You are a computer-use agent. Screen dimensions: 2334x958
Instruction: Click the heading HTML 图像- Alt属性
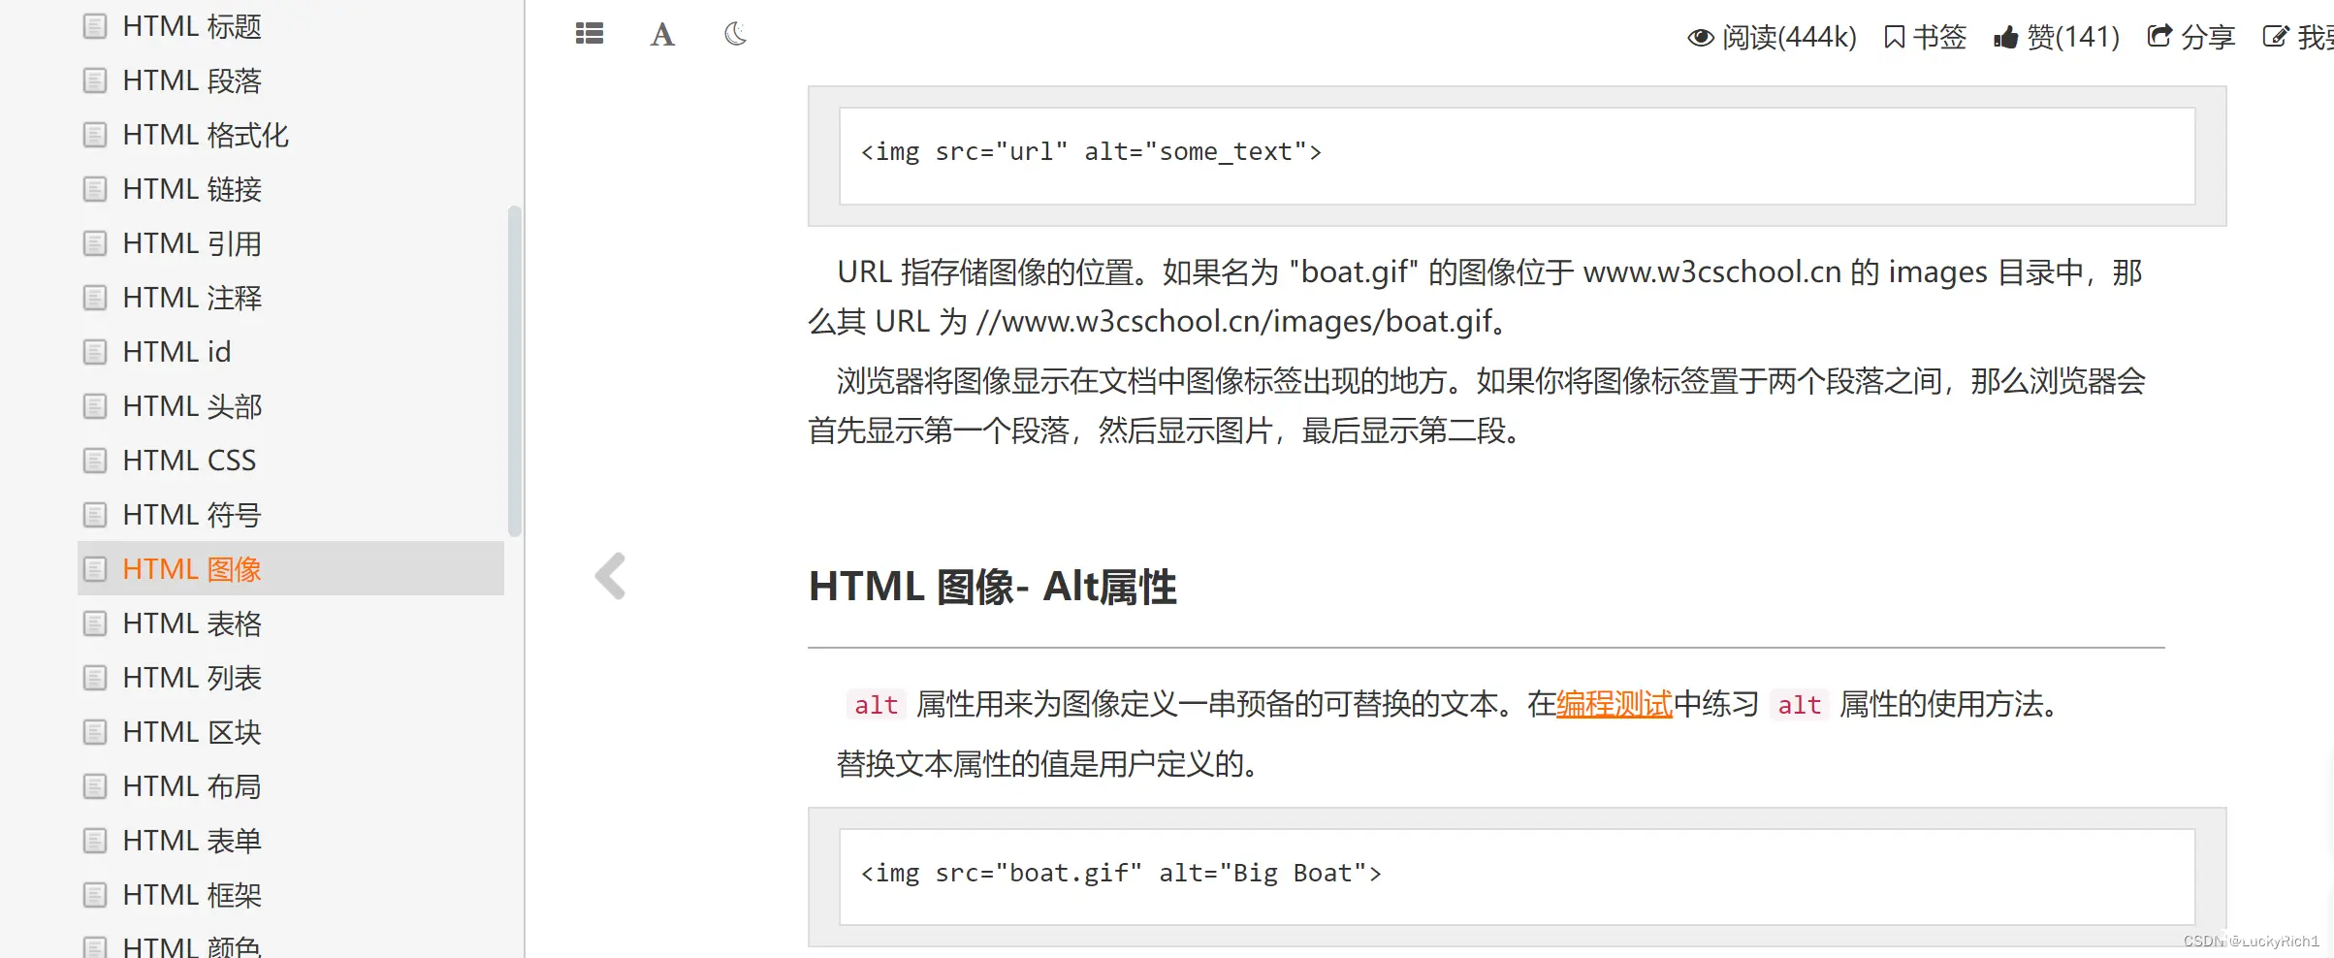(993, 587)
